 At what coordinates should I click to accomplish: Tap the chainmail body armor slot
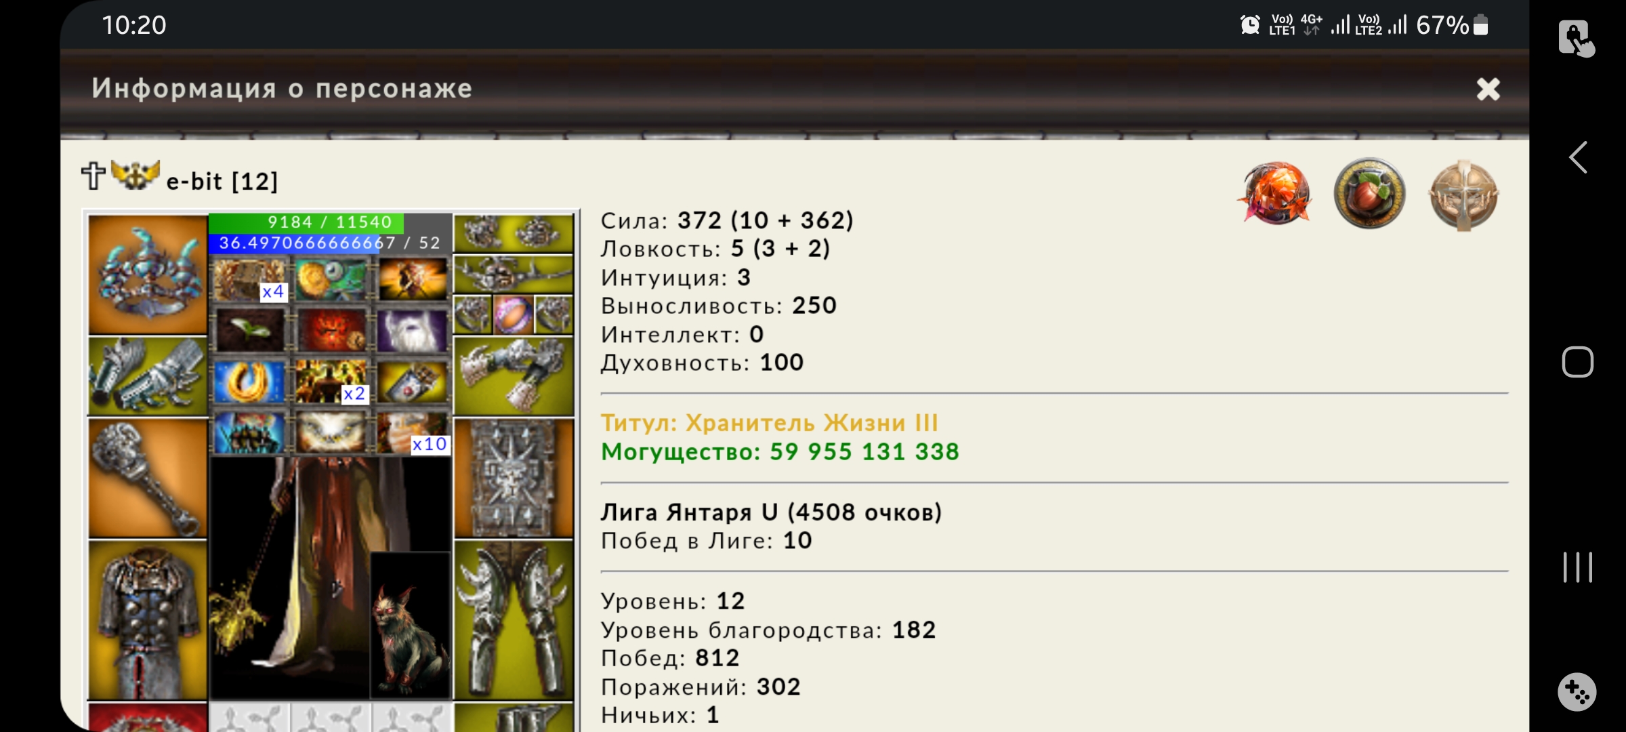tap(148, 620)
